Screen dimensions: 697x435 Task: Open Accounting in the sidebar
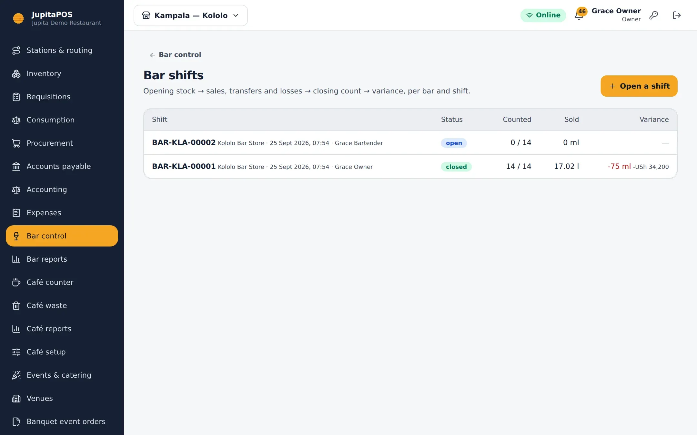click(x=62, y=189)
